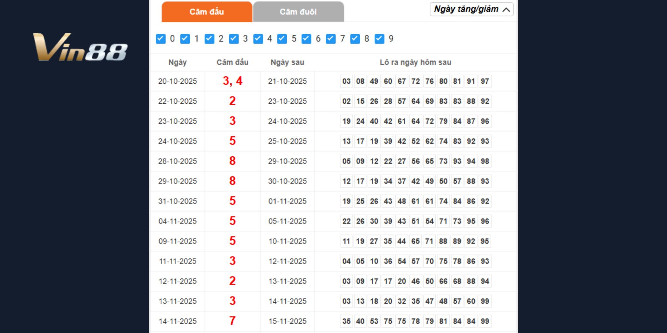This screenshot has height=333, width=667.
Task: Disable the digit 4 checkbox
Action: point(258,39)
